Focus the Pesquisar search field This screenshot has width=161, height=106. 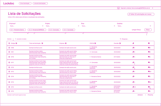tap(137, 39)
